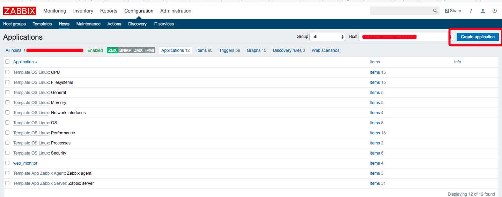The height and width of the screenshot is (197, 502).
Task: Check the Zabbix agent checkbox
Action: (x=7, y=173)
